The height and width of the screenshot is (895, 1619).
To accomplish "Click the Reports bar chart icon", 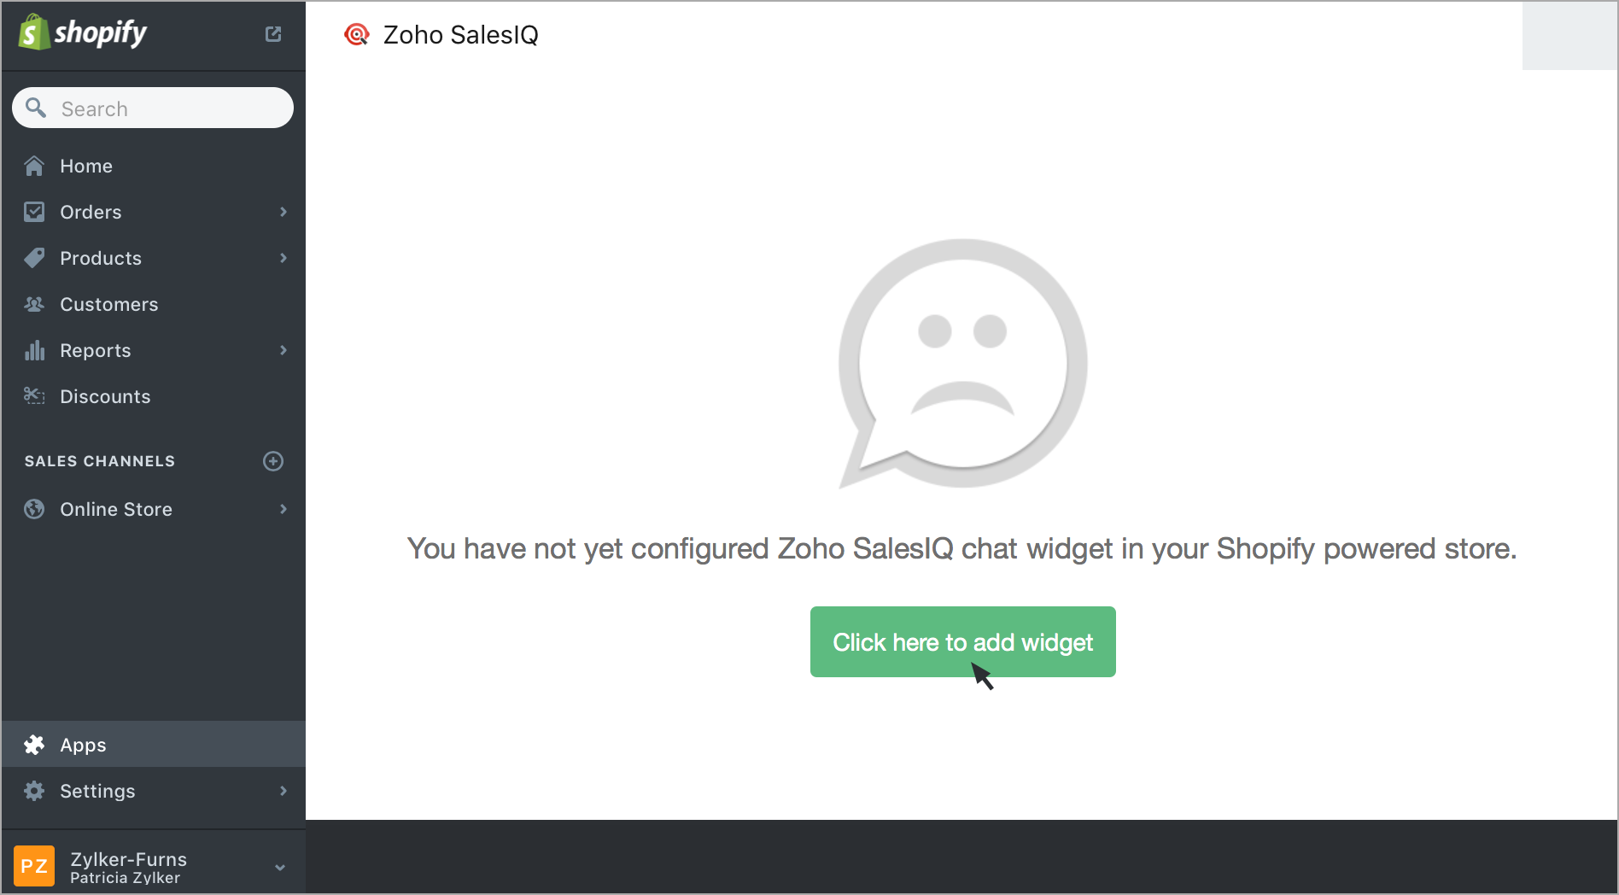I will (34, 350).
